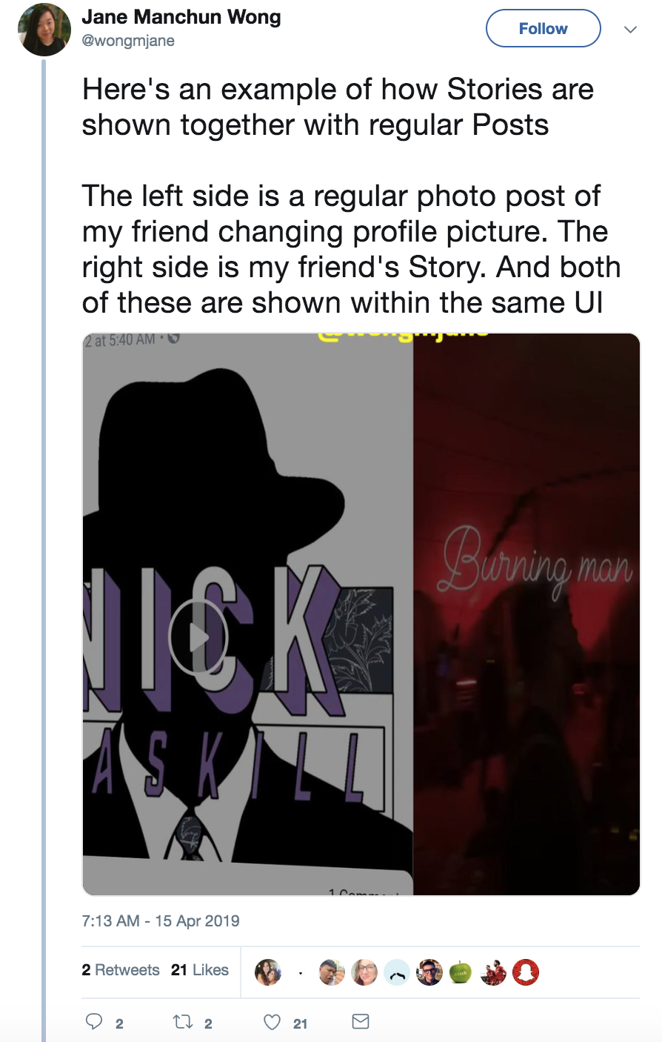The height and width of the screenshot is (1042, 662).
Task: Click the Burning man story image
Action: [x=526, y=614]
